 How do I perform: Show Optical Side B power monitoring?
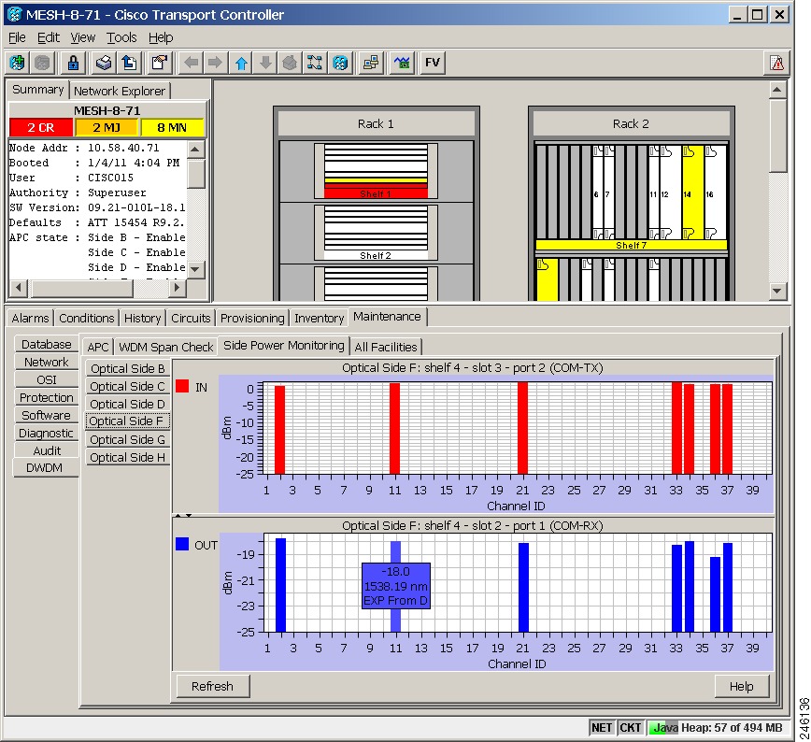tap(128, 368)
